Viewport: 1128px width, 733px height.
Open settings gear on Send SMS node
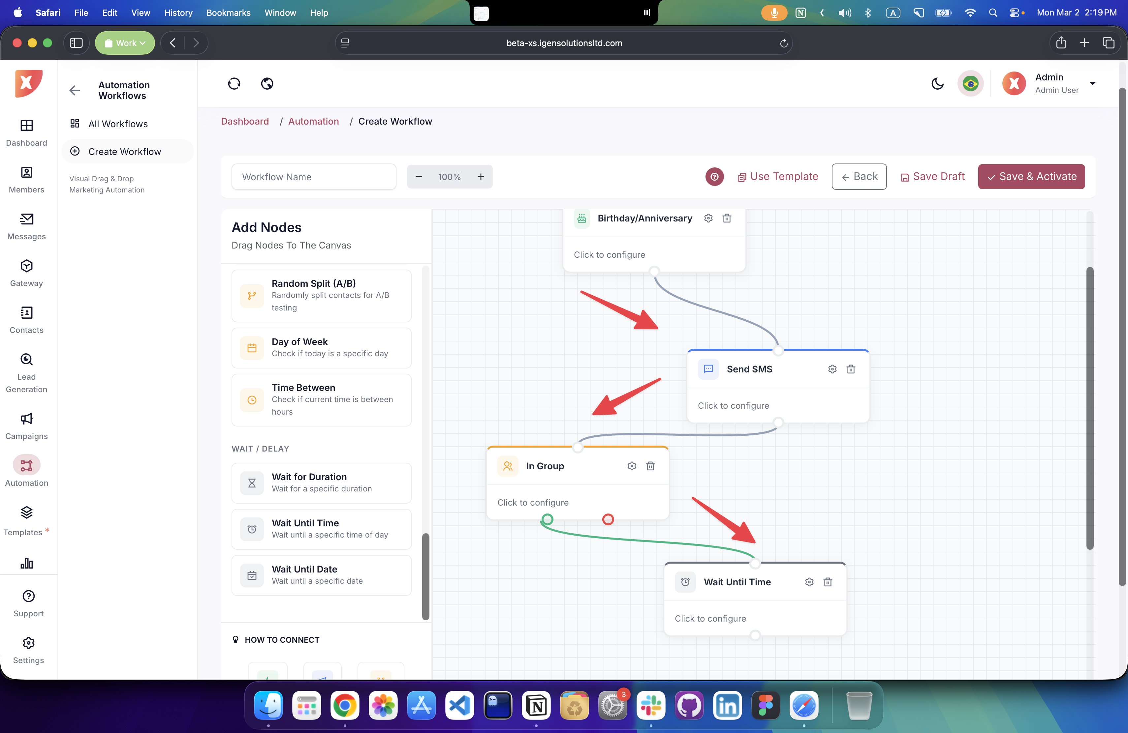(x=832, y=369)
